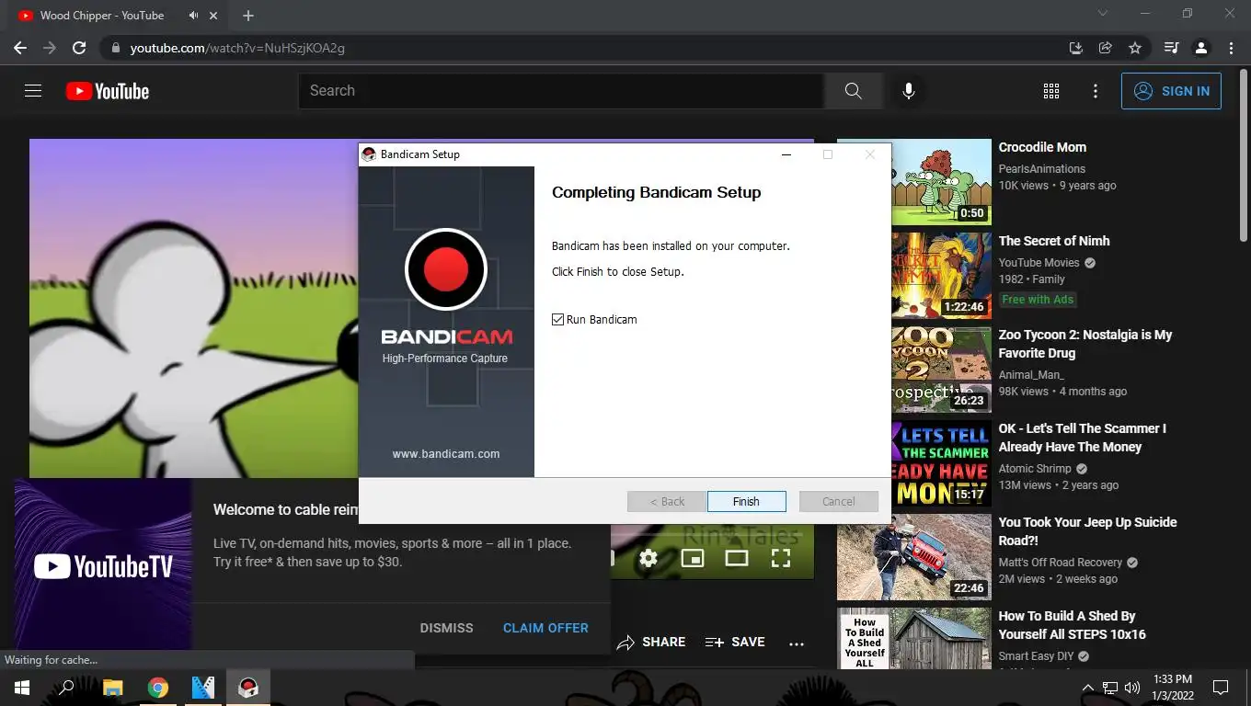Screen dimensions: 1251x706
Task: Open the Let's Tell The Scammer thumbnail
Action: (x=941, y=463)
